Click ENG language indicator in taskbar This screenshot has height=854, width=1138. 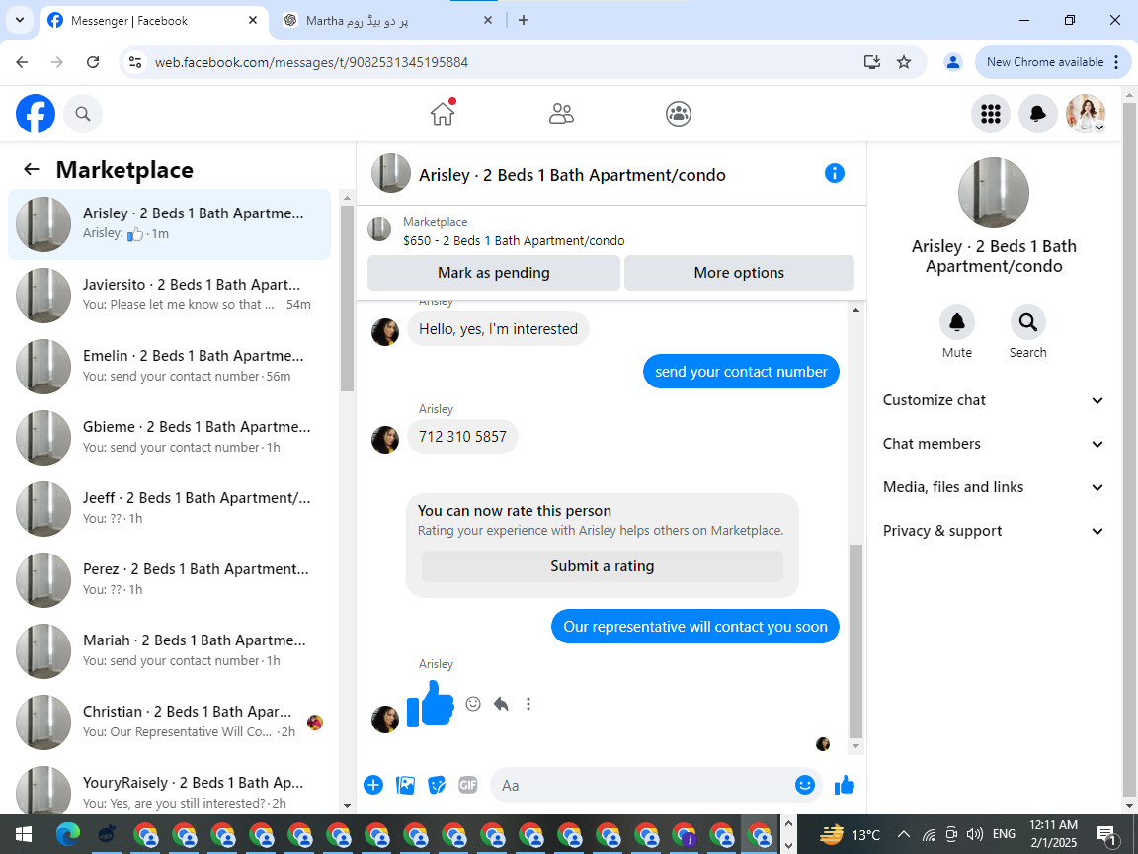1004,834
